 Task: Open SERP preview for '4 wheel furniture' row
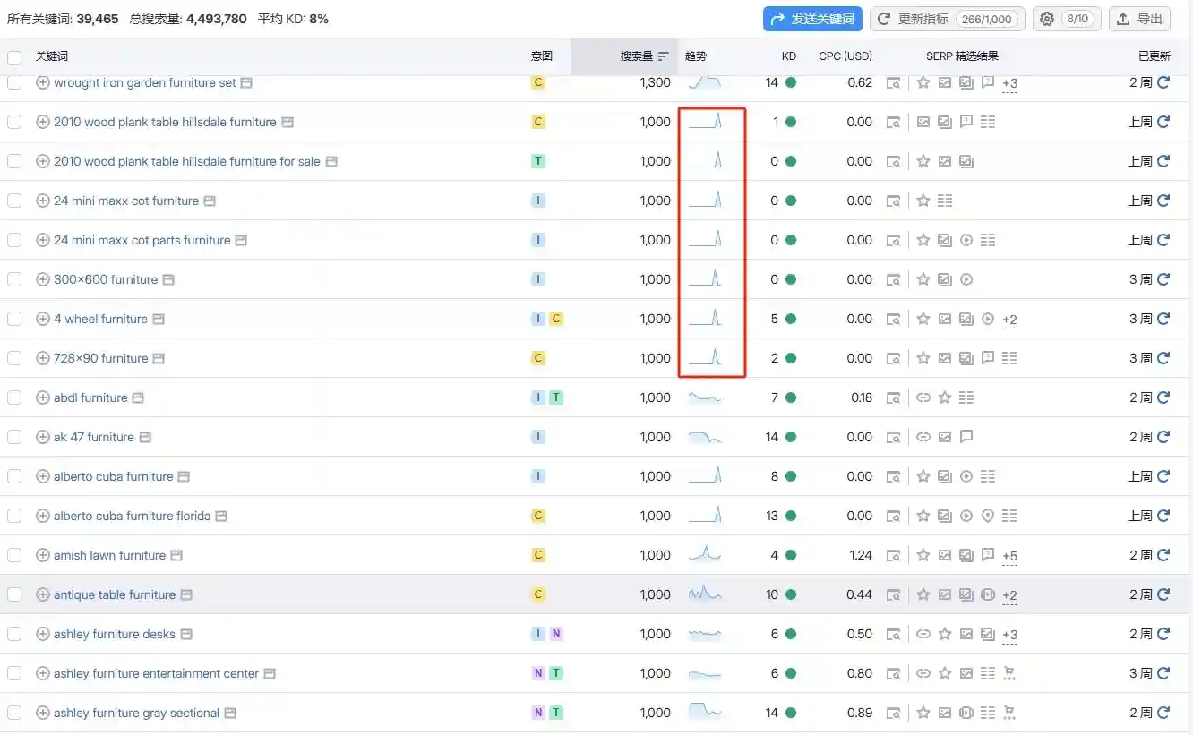pos(893,319)
